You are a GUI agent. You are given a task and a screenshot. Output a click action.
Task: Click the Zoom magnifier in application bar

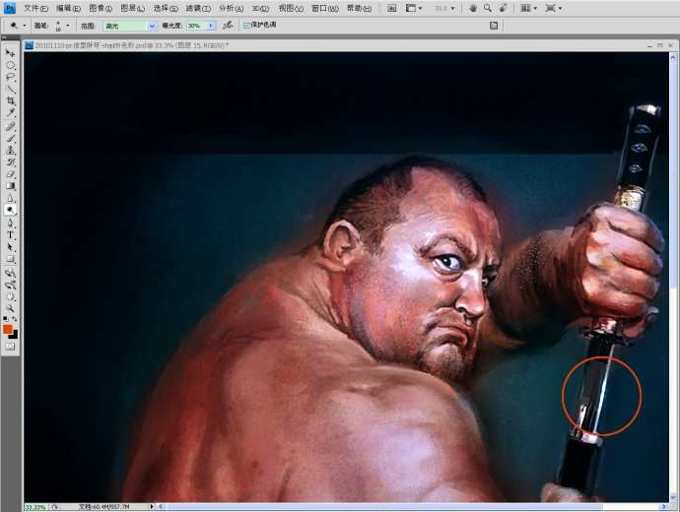click(x=488, y=8)
